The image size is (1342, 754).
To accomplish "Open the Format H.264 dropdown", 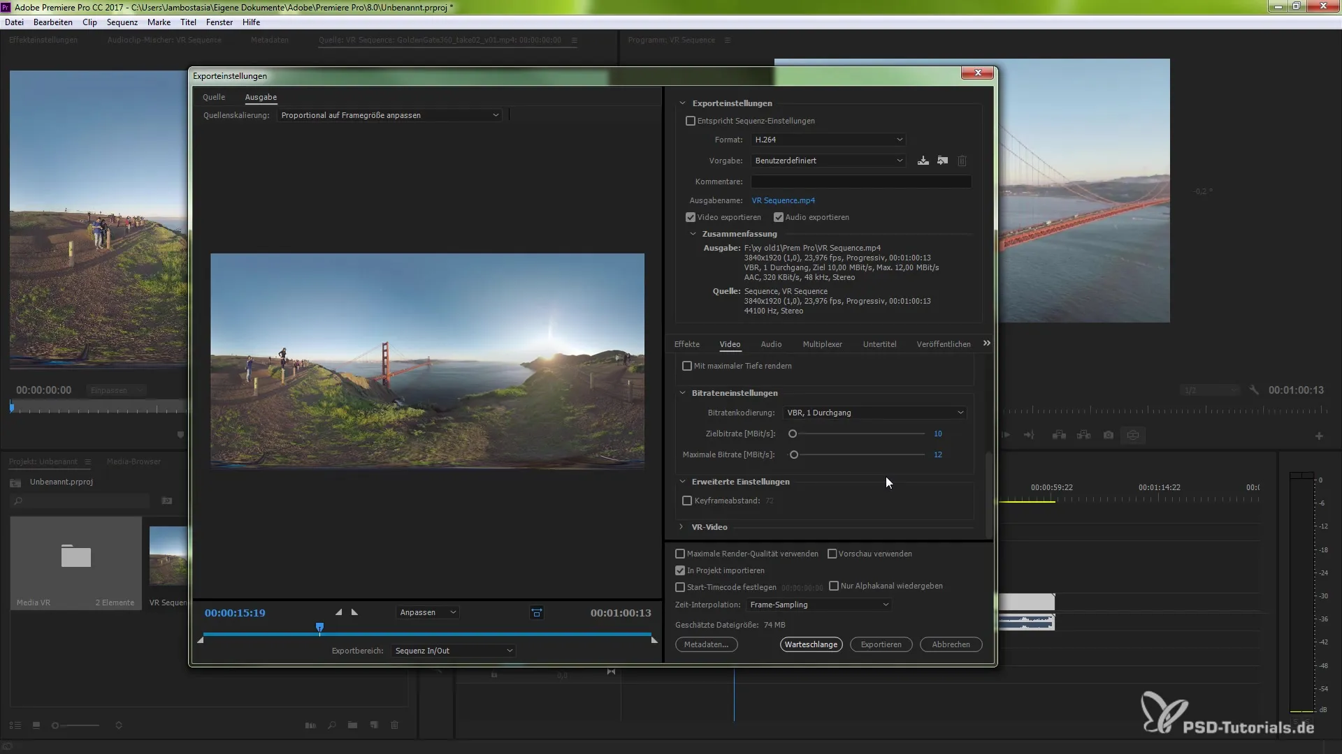I will 828,140.
